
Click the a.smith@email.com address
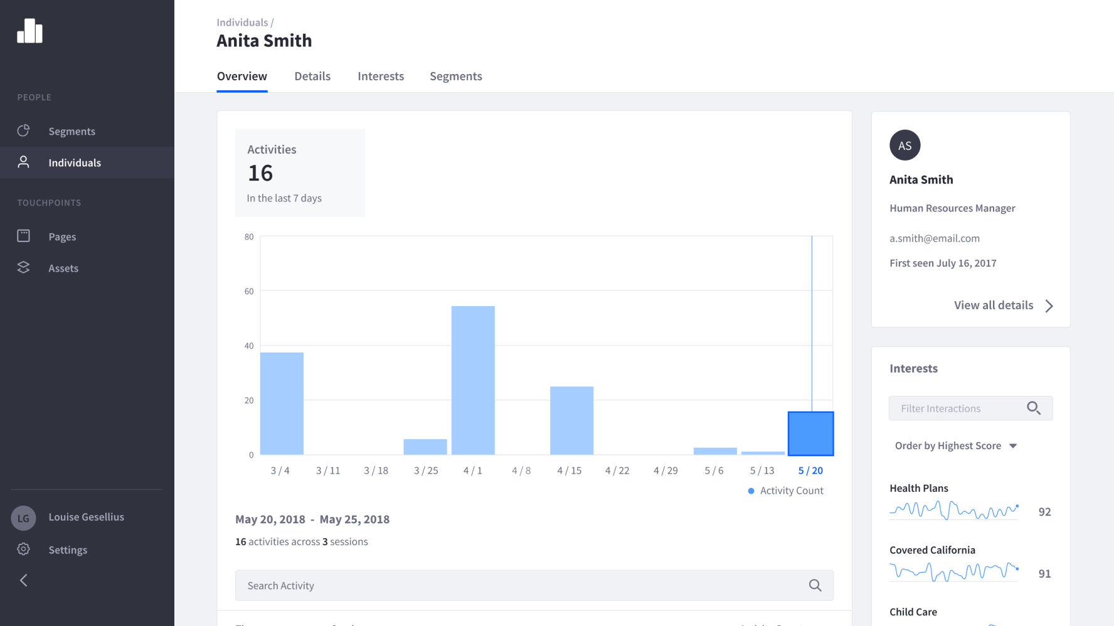click(x=935, y=238)
